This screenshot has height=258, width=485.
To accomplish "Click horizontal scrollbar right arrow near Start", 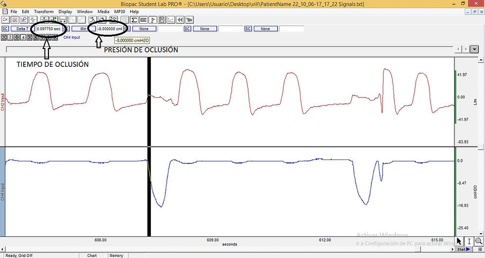I will pos(453,249).
